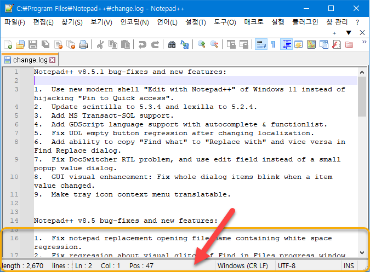Open the Folder as Workspace icon
The height and width of the screenshot is (272, 370).
349,44
